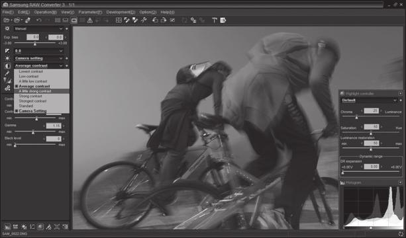Click the Exp. bias slider handle
The height and width of the screenshot is (238, 406).
coord(35,44)
